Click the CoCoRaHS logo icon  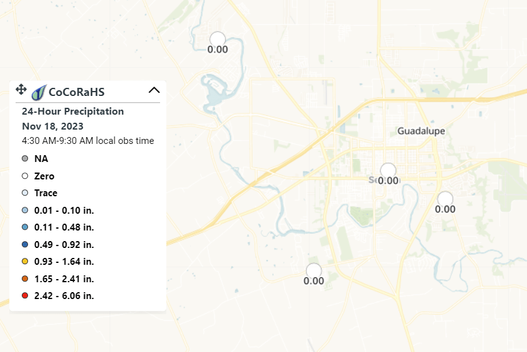point(39,92)
